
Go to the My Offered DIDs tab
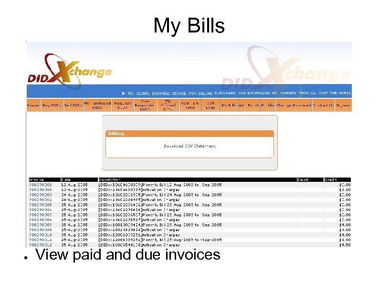(x=168, y=105)
